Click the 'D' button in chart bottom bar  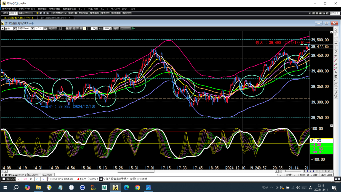pyautogui.click(x=316, y=171)
